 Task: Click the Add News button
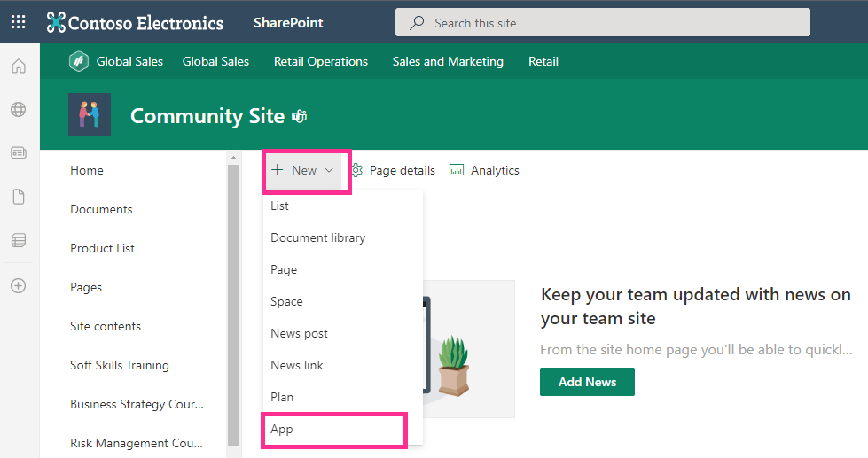(x=587, y=382)
